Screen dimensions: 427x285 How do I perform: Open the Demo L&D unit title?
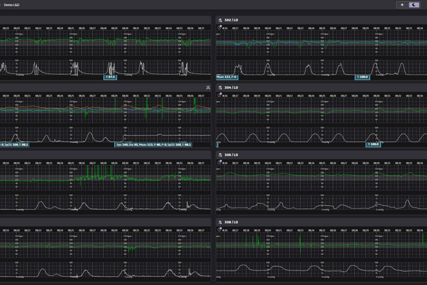point(12,5)
